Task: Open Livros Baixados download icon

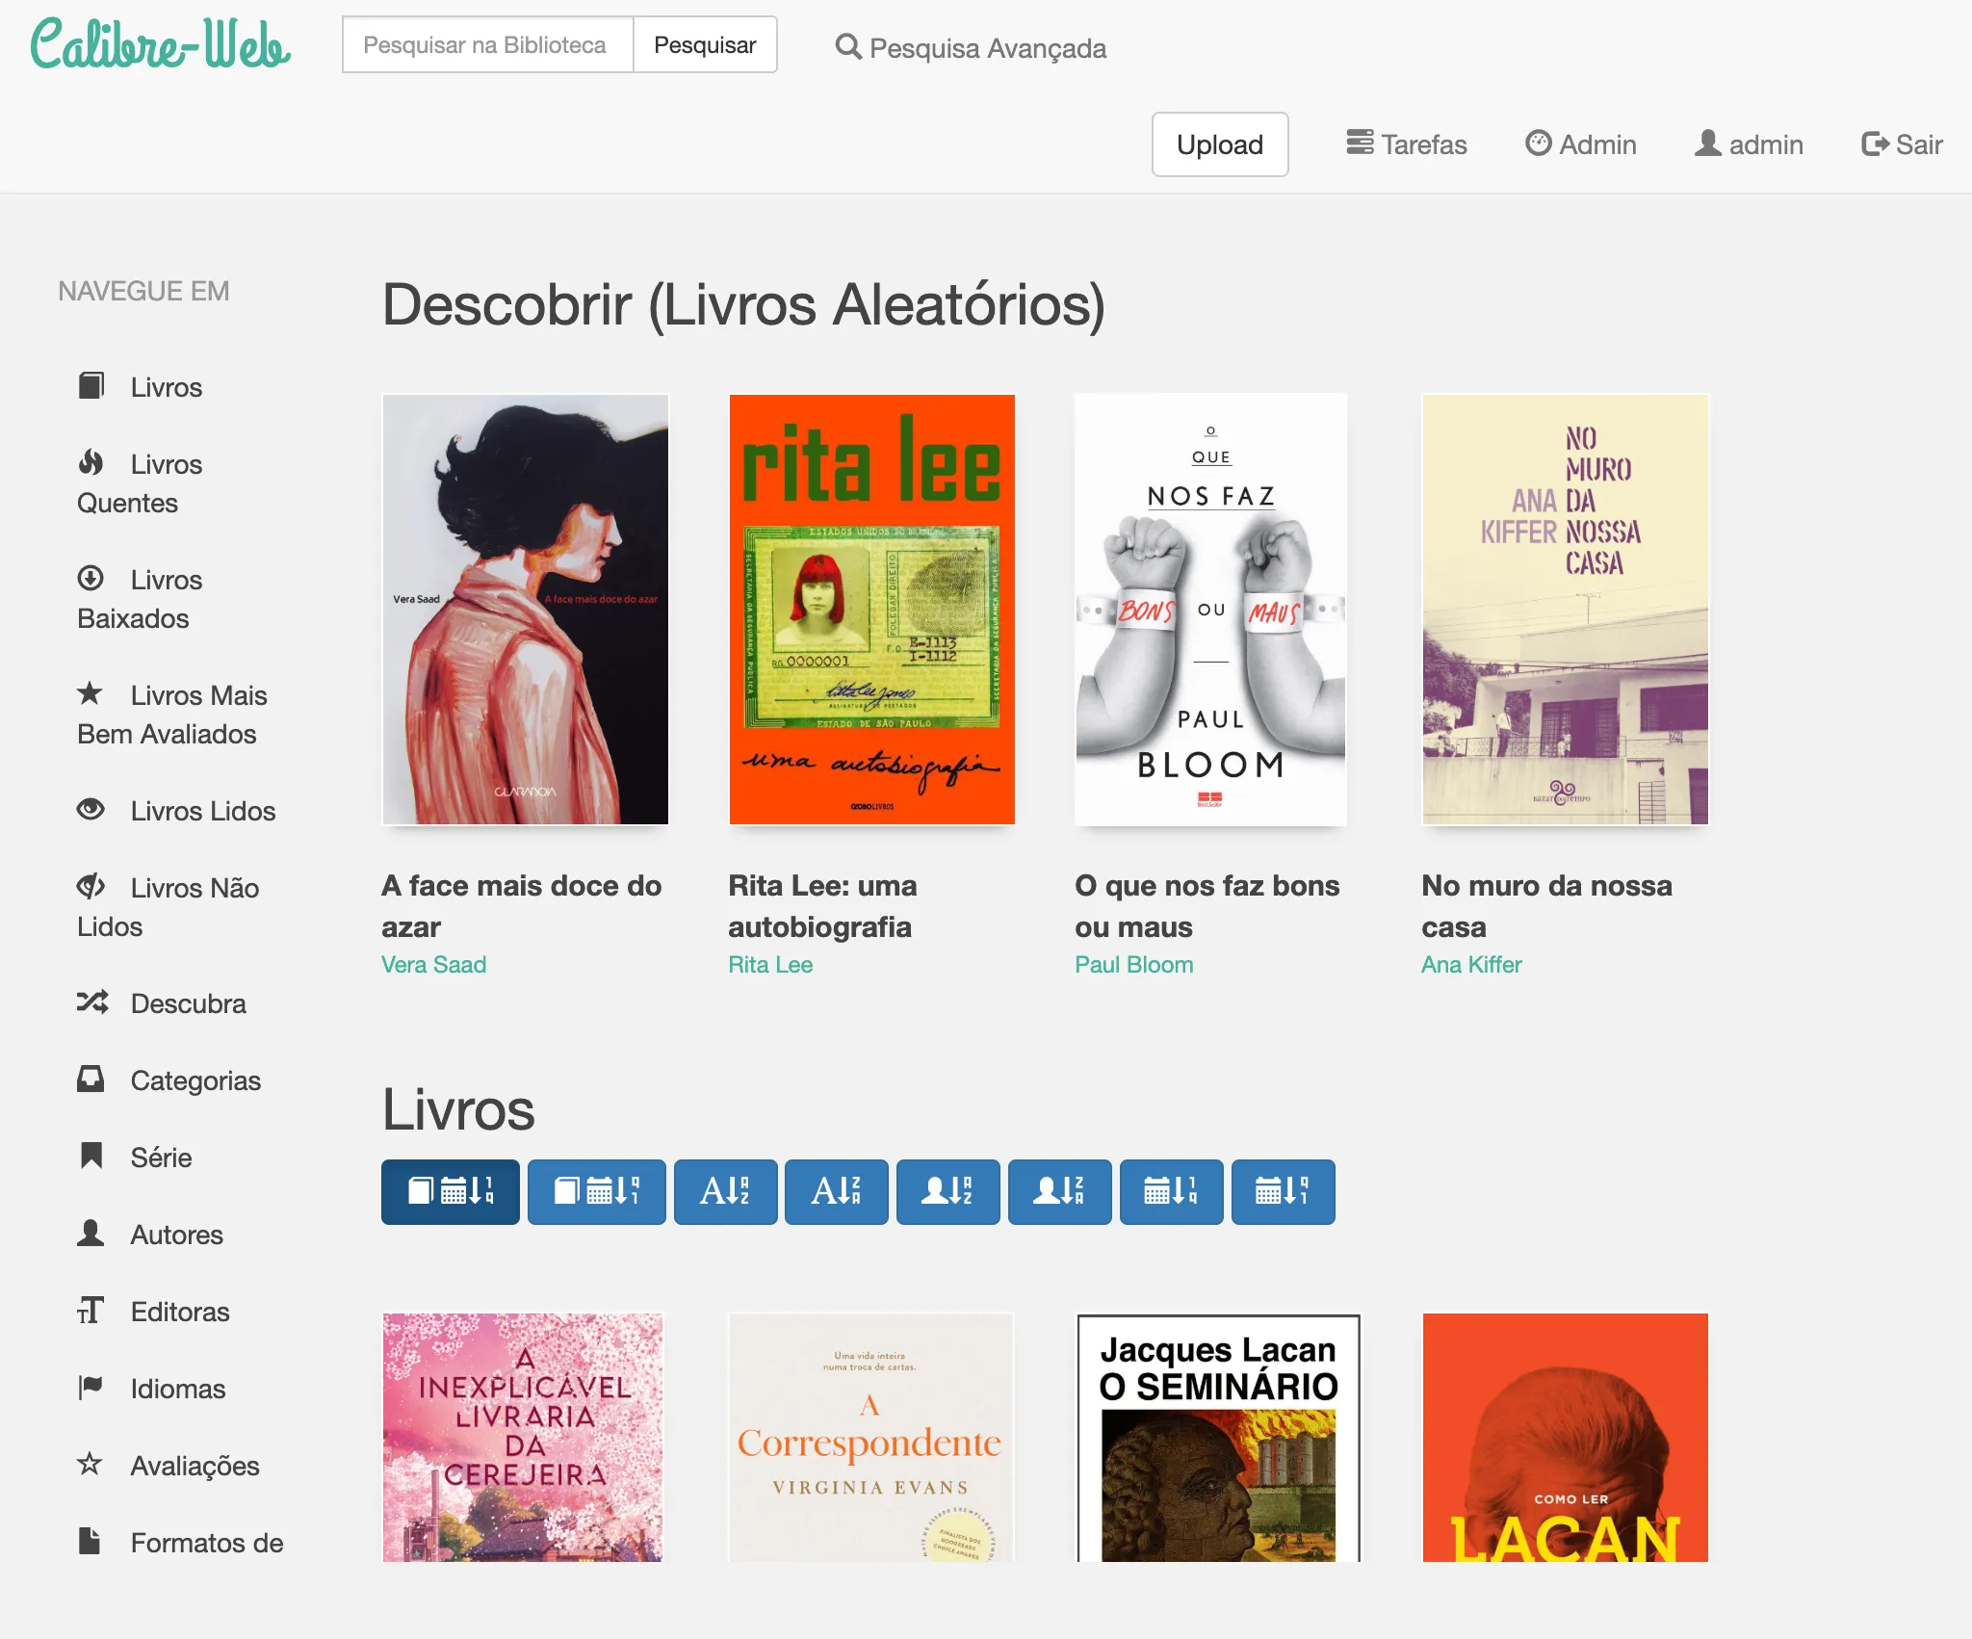Action: [91, 578]
